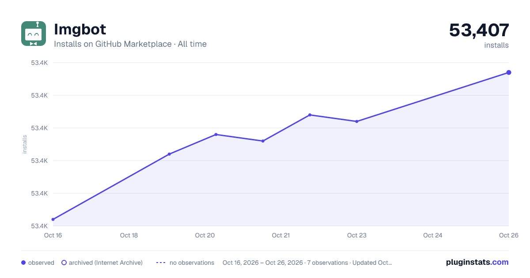Click the Oct 26 x-axis label

click(508, 235)
